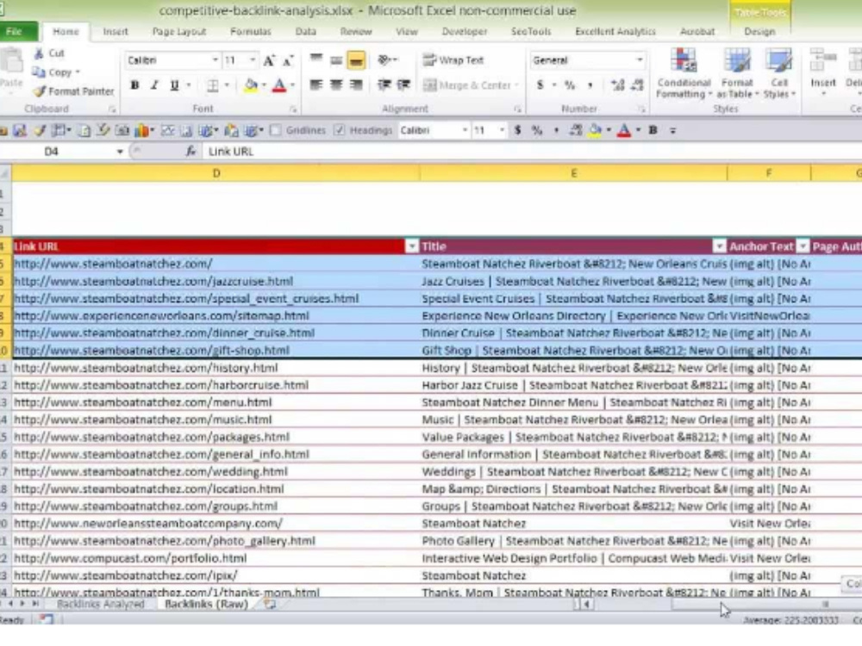Open the Anchor Text column filter dropdown
The width and height of the screenshot is (862, 646).
pos(803,246)
